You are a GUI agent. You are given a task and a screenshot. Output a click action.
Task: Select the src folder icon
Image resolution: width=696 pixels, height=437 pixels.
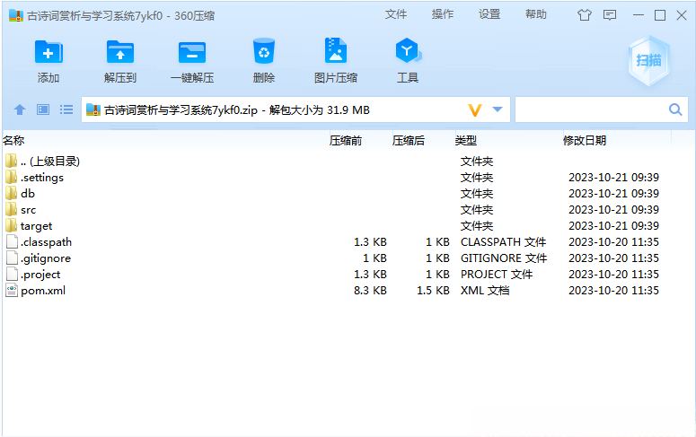11,209
